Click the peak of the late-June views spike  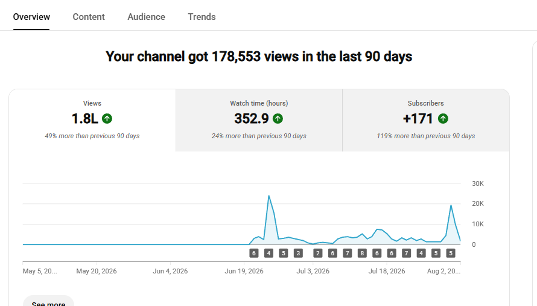(269, 196)
